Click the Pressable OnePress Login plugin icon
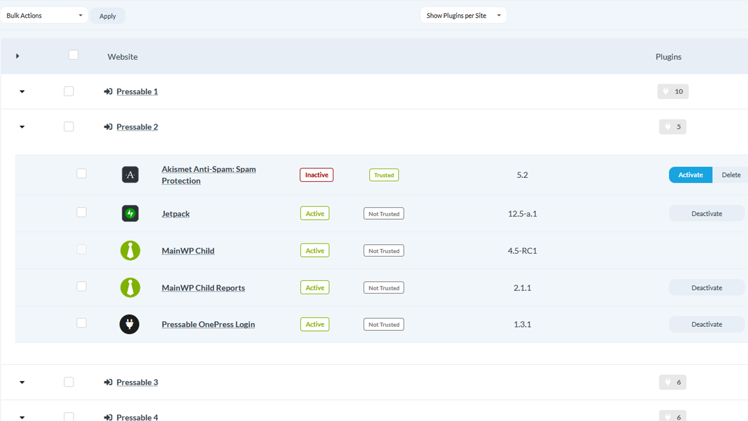Viewport: 748px width, 421px height. pos(130,324)
